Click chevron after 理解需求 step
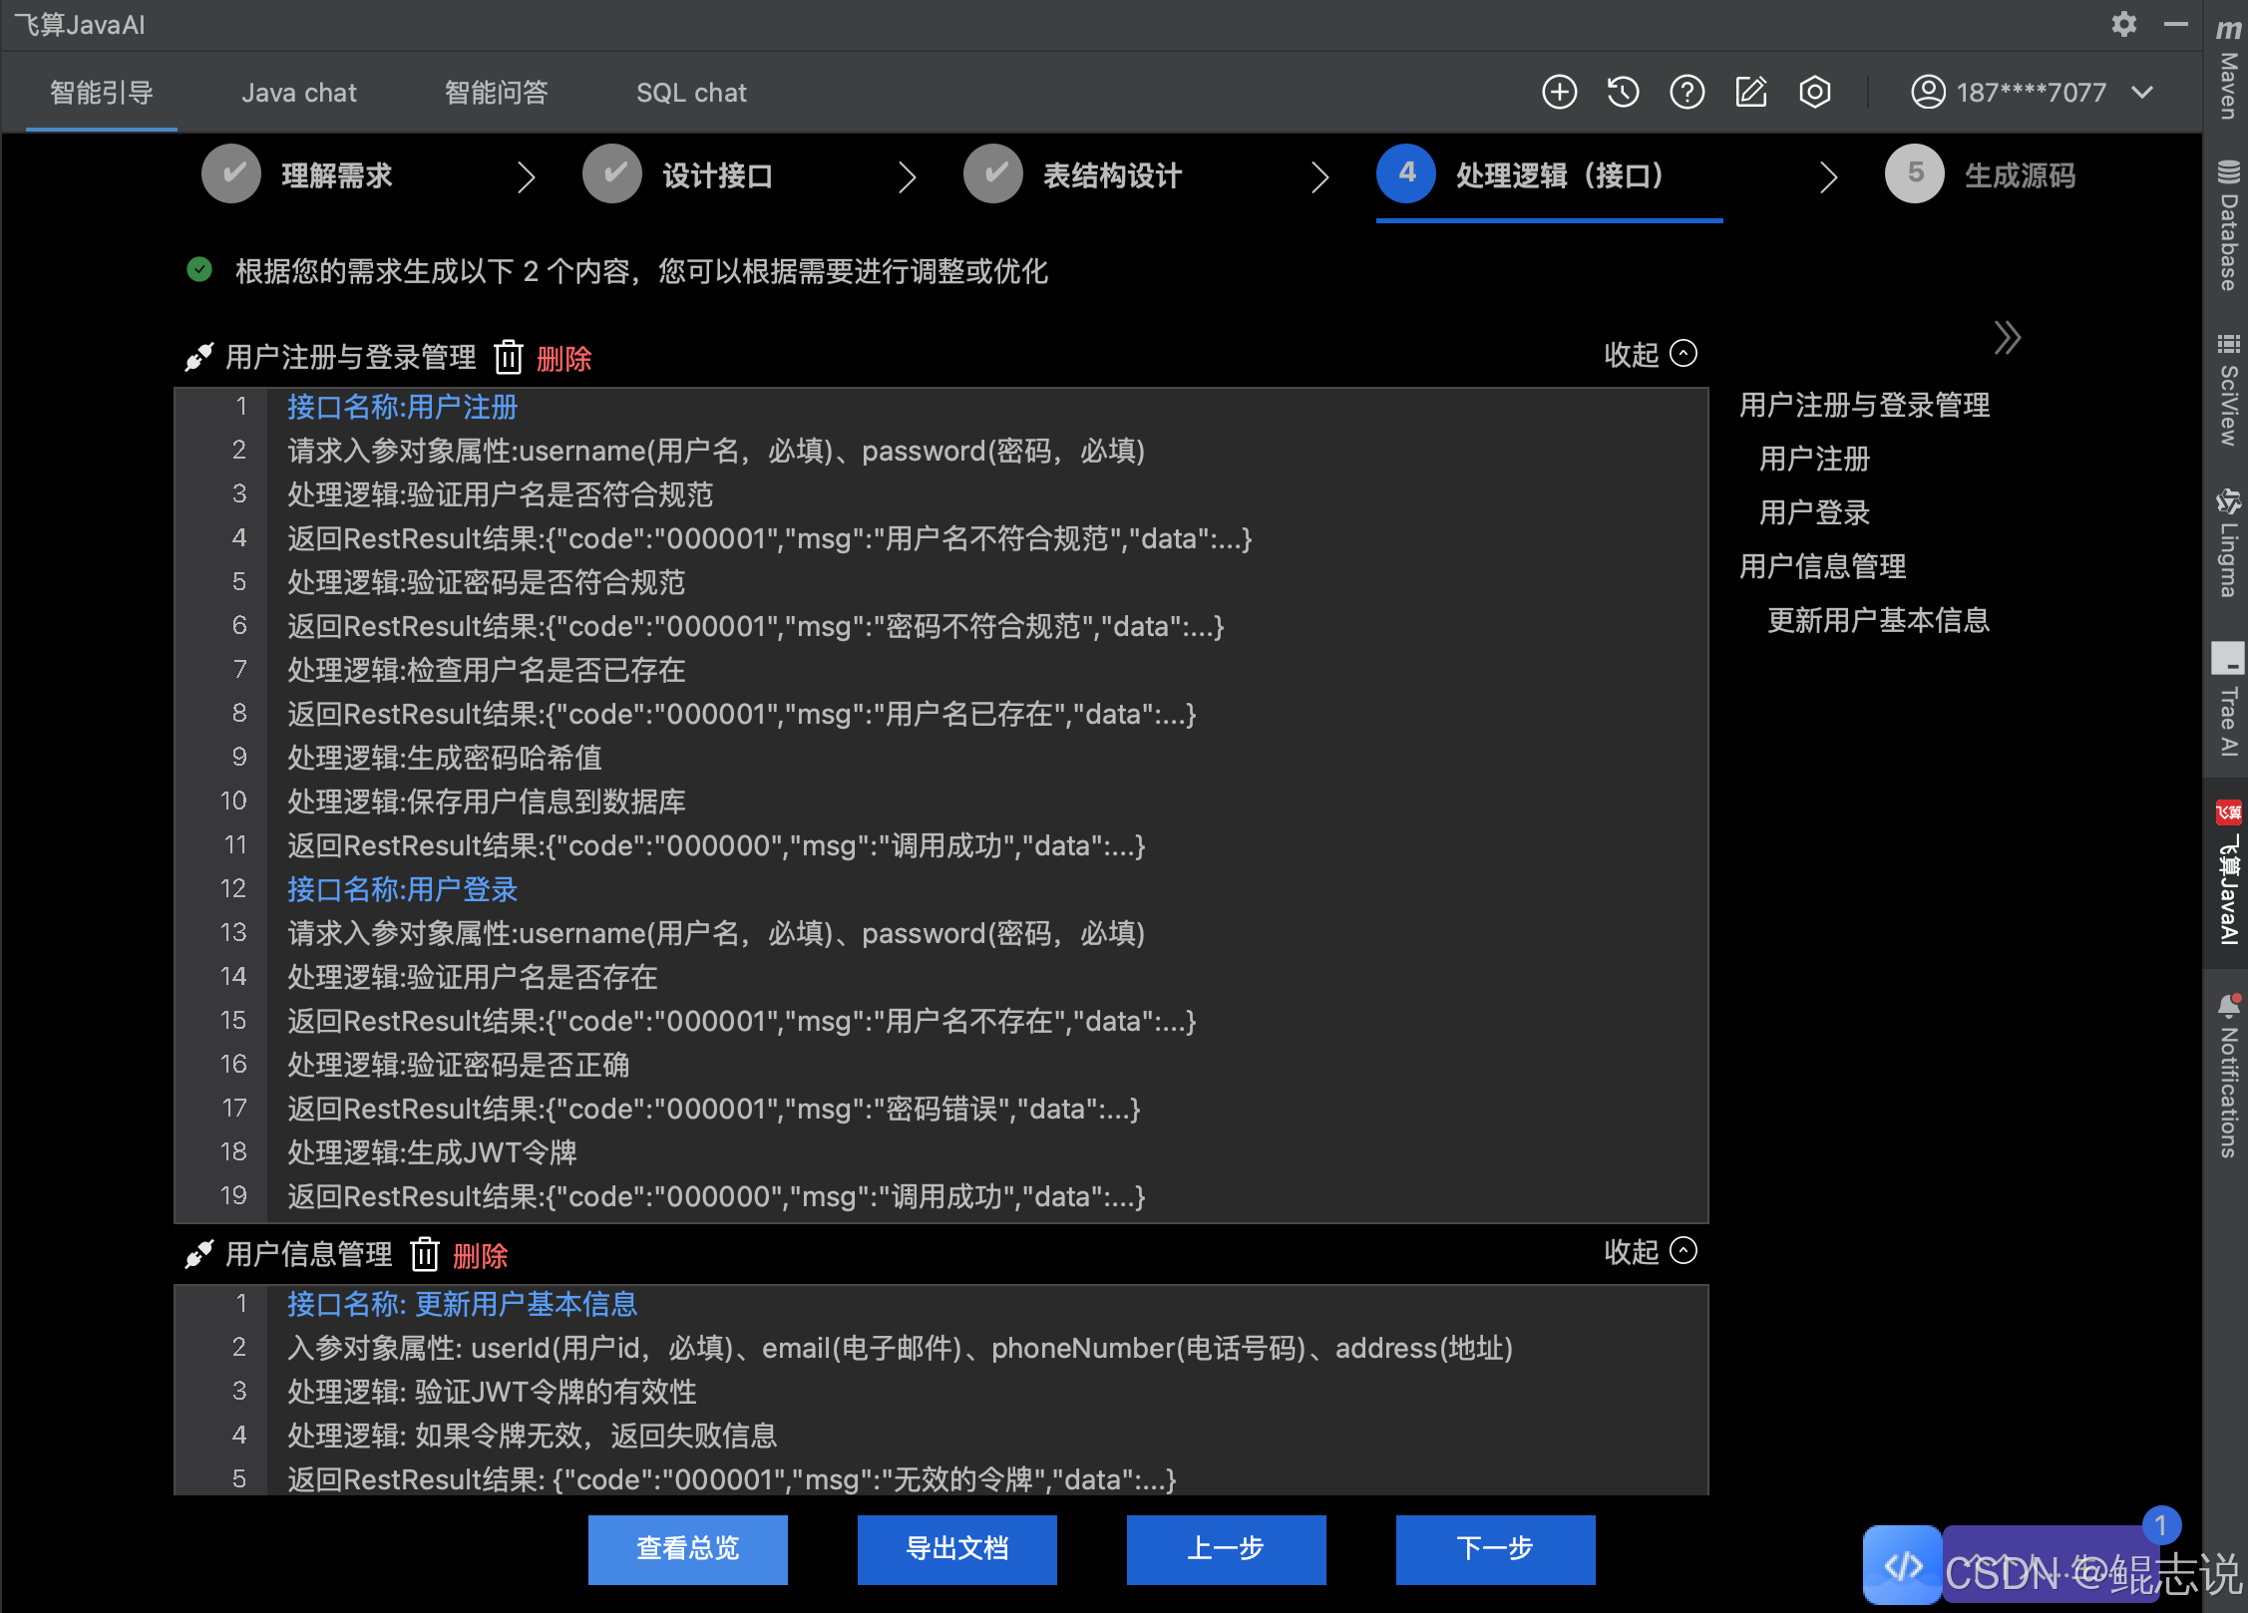Image resolution: width=2248 pixels, height=1613 pixels. [x=527, y=176]
